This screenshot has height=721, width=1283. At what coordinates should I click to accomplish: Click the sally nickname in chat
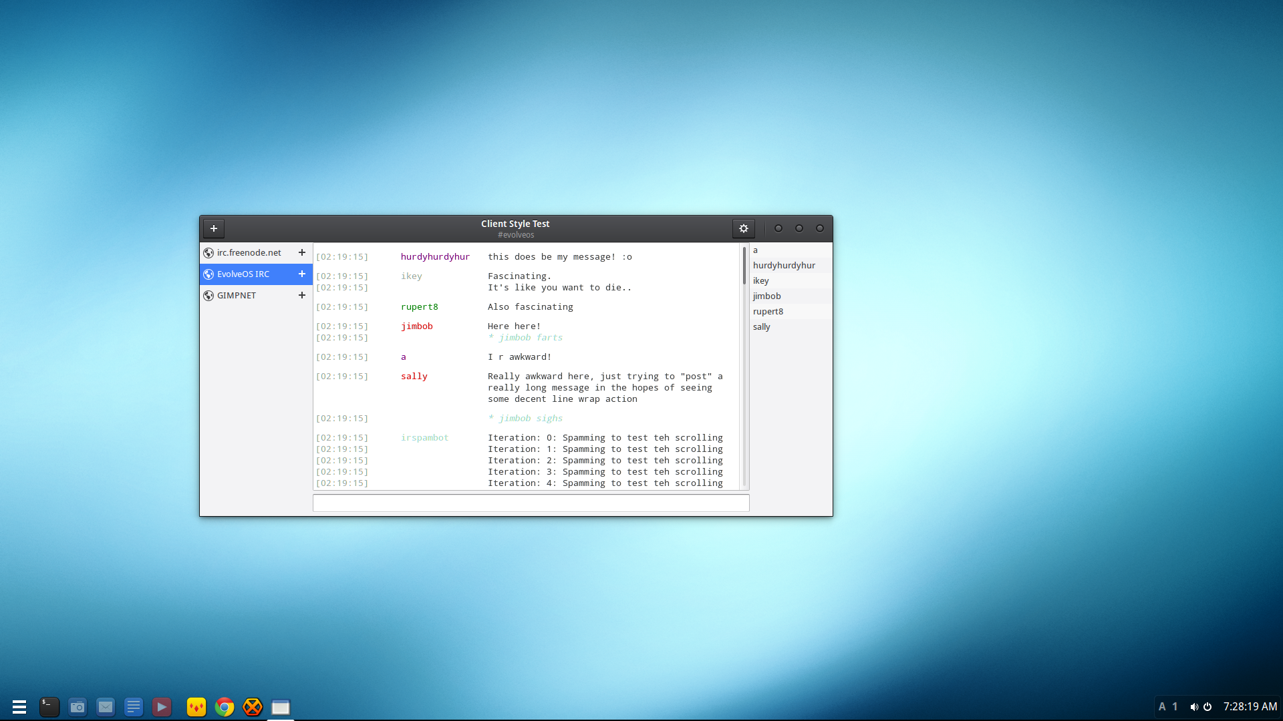pos(414,377)
